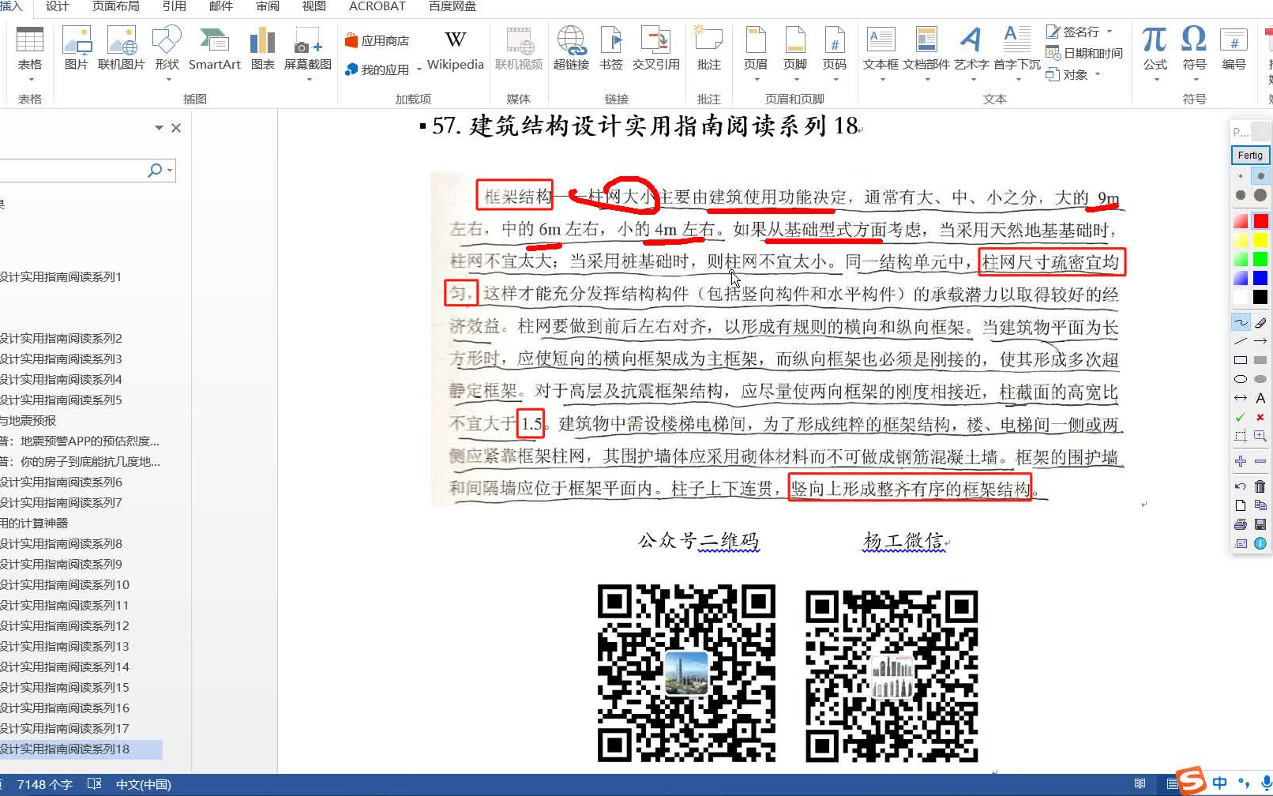Switch to the 审阅 ribbon tab
The width and height of the screenshot is (1273, 796).
[267, 7]
